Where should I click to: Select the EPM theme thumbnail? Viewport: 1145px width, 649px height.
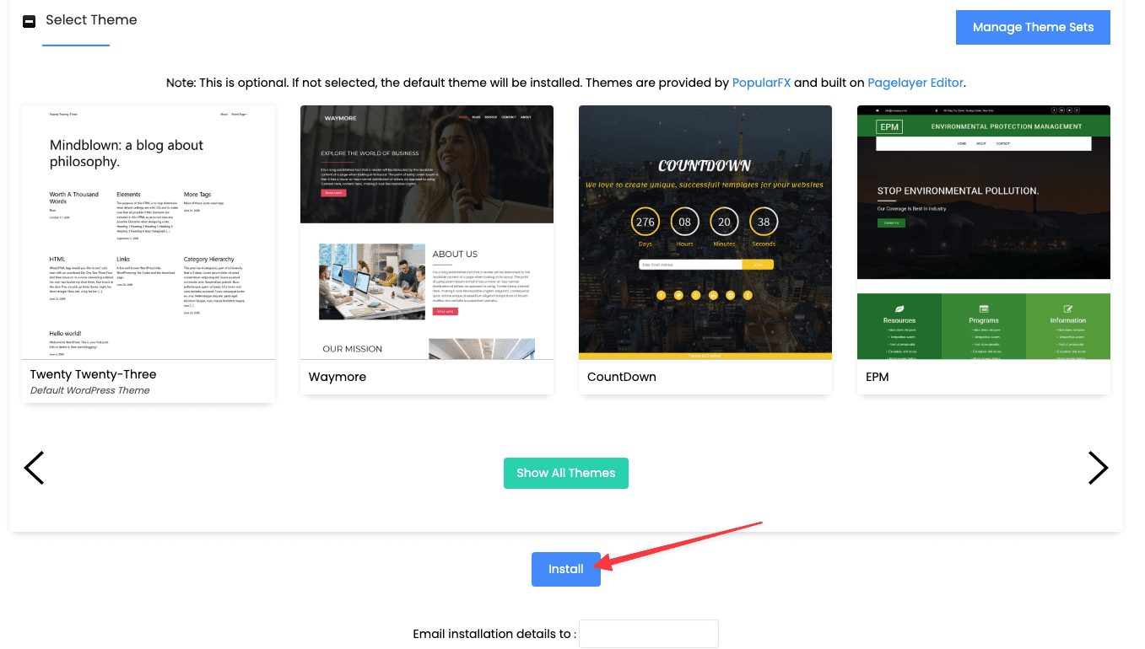pyautogui.click(x=983, y=192)
